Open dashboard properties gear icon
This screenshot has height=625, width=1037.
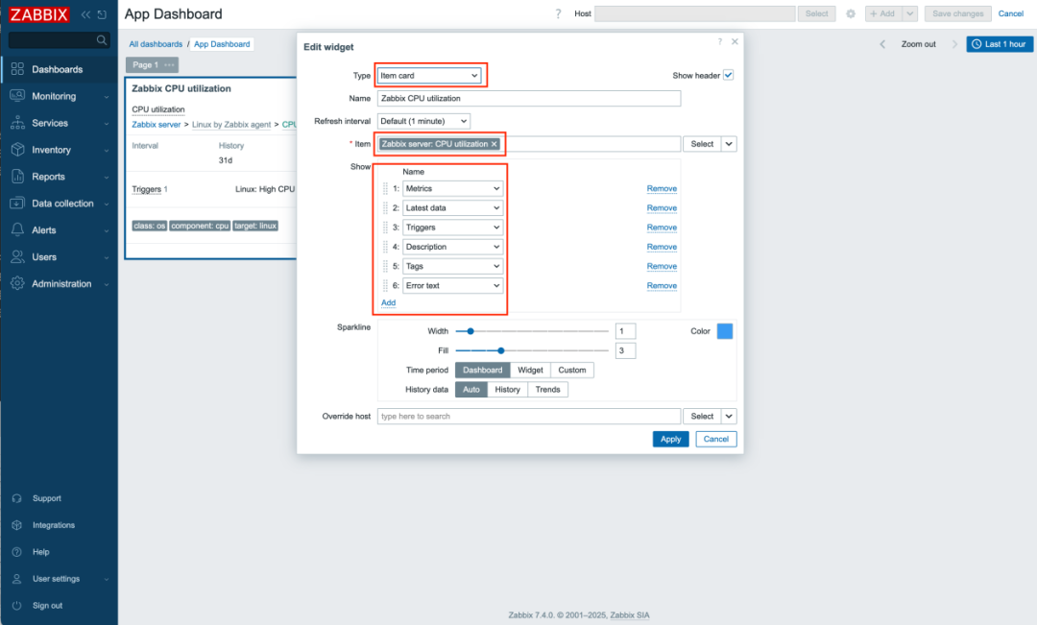click(851, 13)
